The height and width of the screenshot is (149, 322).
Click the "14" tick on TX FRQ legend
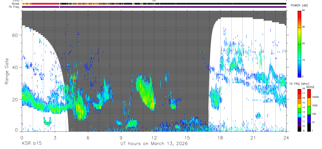pos(303,107)
